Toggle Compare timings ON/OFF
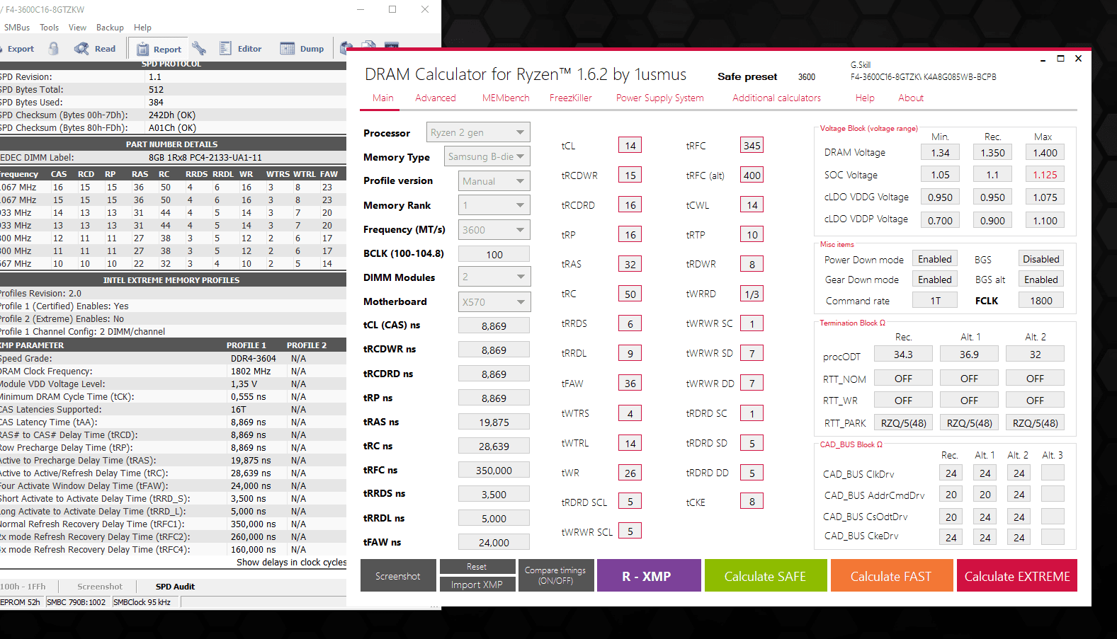This screenshot has width=1117, height=639. [555, 575]
